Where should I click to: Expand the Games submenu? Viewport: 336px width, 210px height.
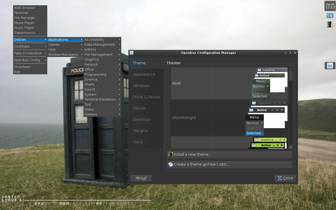tap(65, 44)
